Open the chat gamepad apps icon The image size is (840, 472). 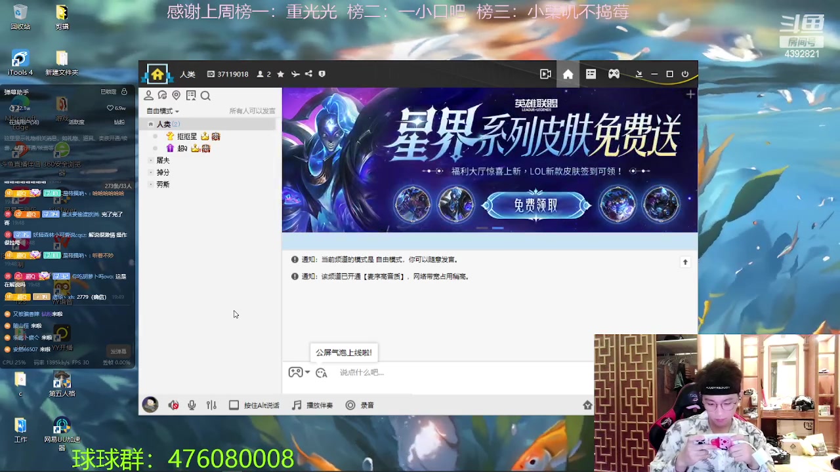click(295, 372)
